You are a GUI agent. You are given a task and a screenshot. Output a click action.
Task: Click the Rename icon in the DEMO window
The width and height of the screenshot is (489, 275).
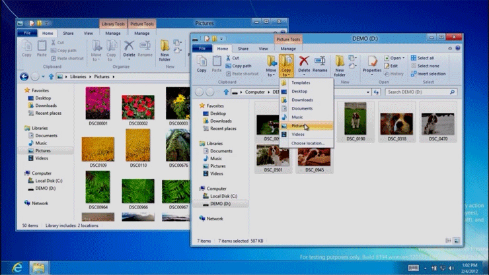click(x=320, y=64)
